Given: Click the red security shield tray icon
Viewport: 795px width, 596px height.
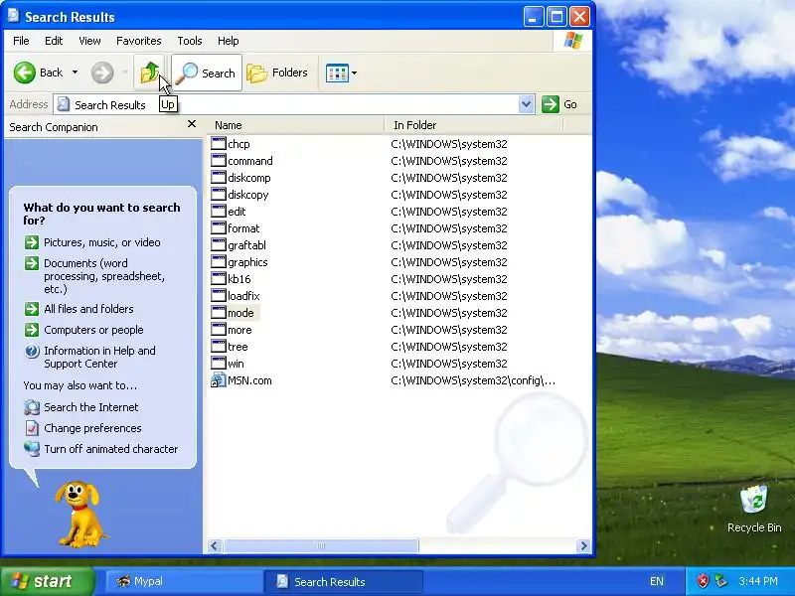Looking at the screenshot, I should (703, 581).
